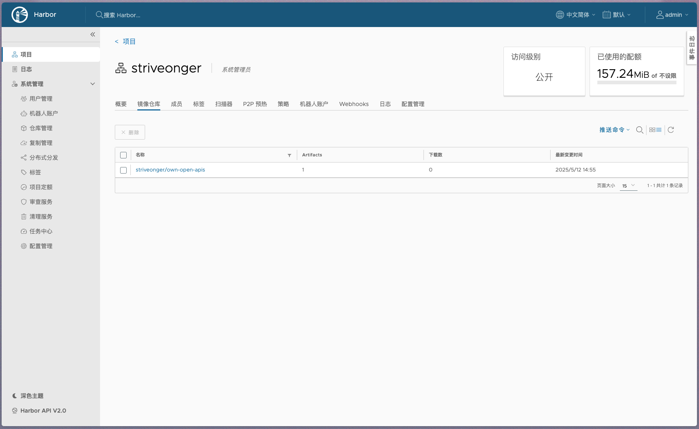699x429 pixels.
Task: Click the 配置管理 gear icon in sidebar
Action: click(24, 246)
